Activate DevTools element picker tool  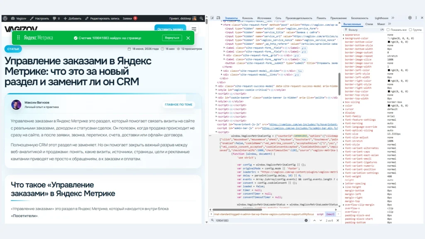click(212, 18)
